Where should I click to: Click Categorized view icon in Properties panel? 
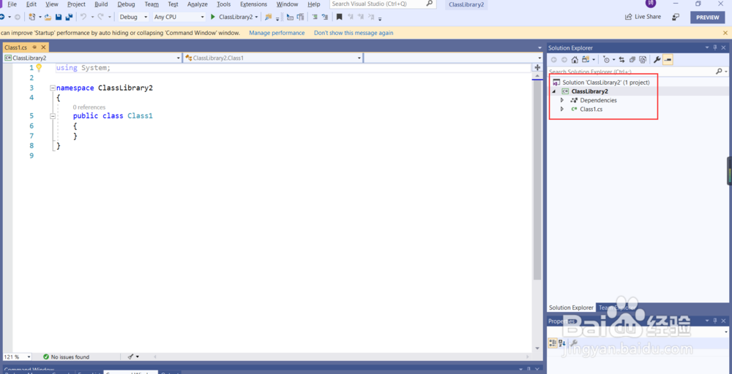tap(553, 343)
